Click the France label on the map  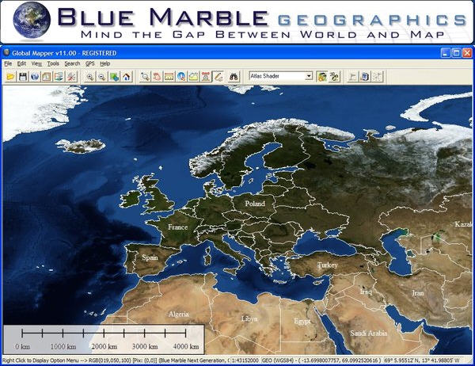tap(178, 227)
